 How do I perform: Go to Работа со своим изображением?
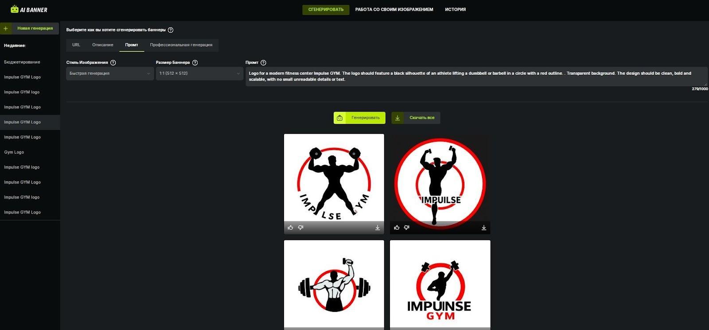click(394, 9)
